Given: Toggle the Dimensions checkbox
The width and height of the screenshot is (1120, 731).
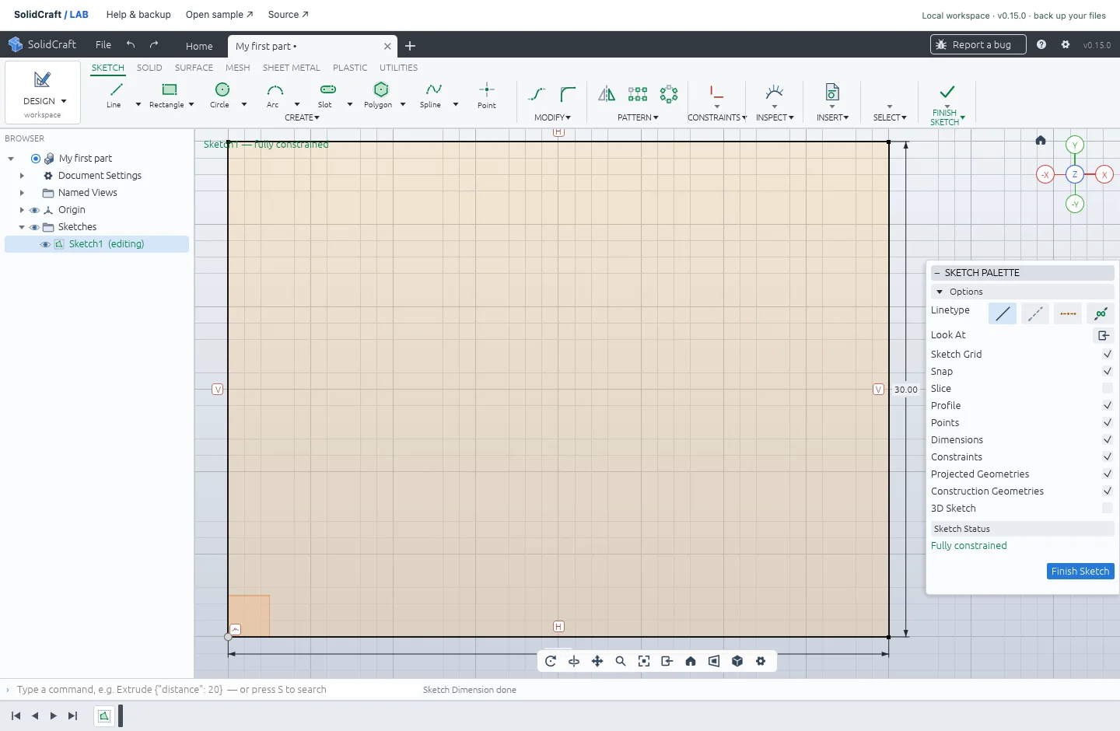Looking at the screenshot, I should click(1108, 439).
